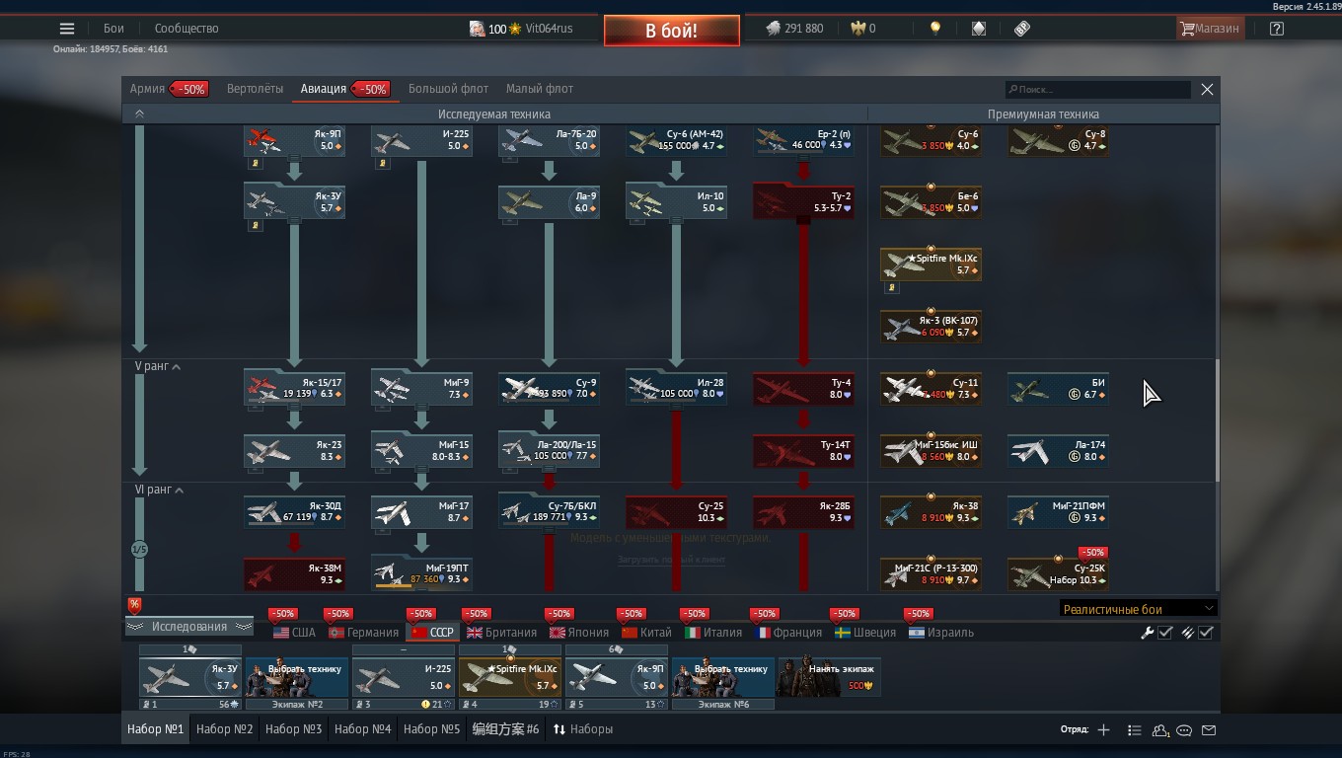Choose vehicle for Экипаж №2 slot
The image size is (1342, 758).
(297, 677)
